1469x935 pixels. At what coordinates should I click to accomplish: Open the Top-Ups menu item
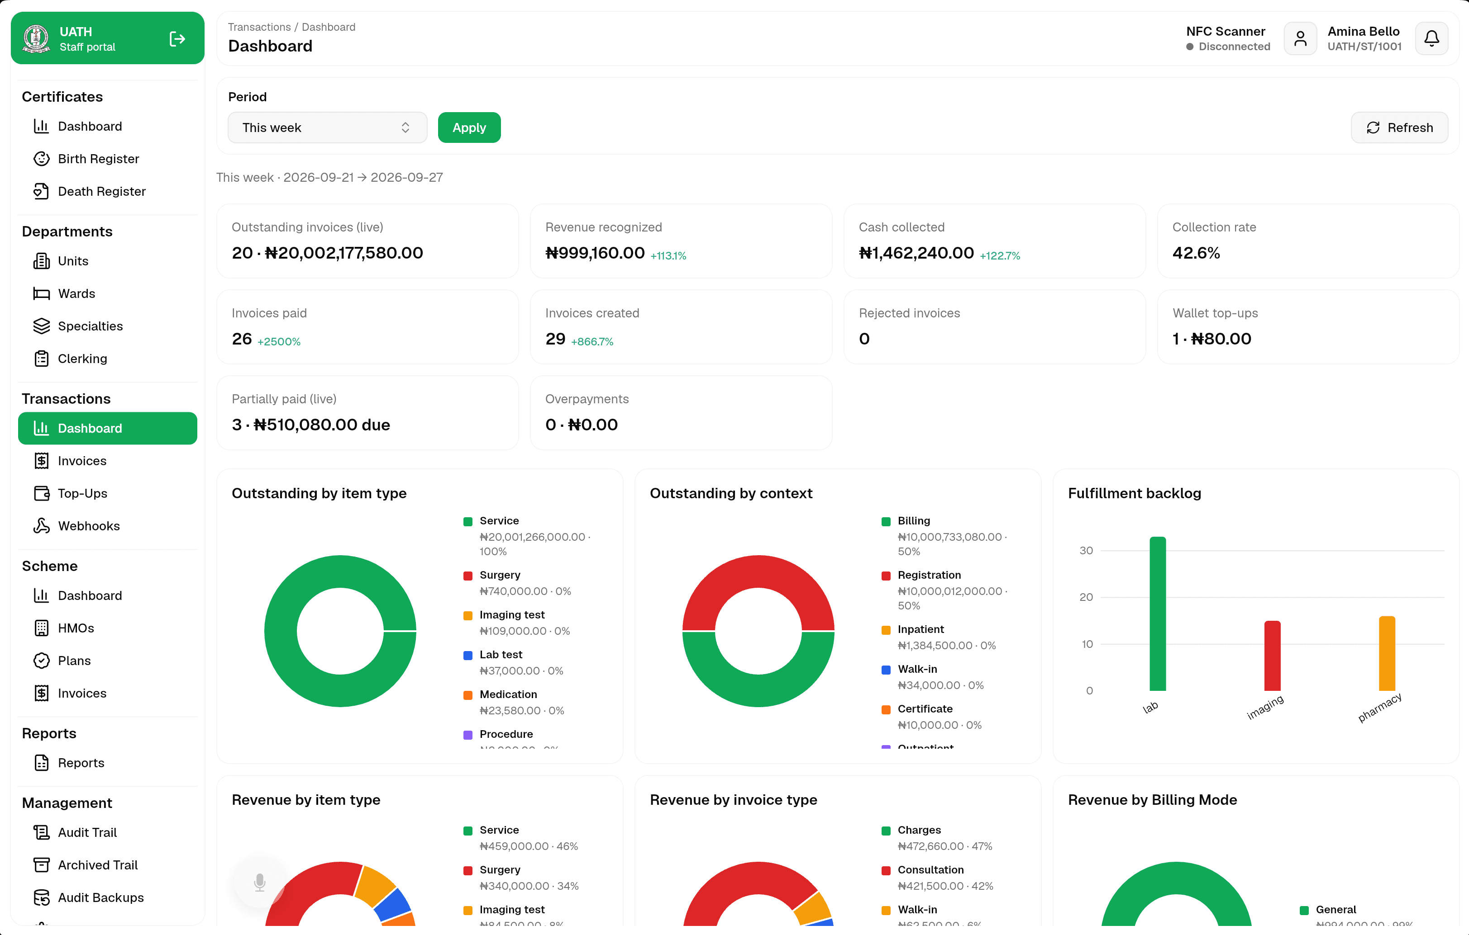point(107,493)
